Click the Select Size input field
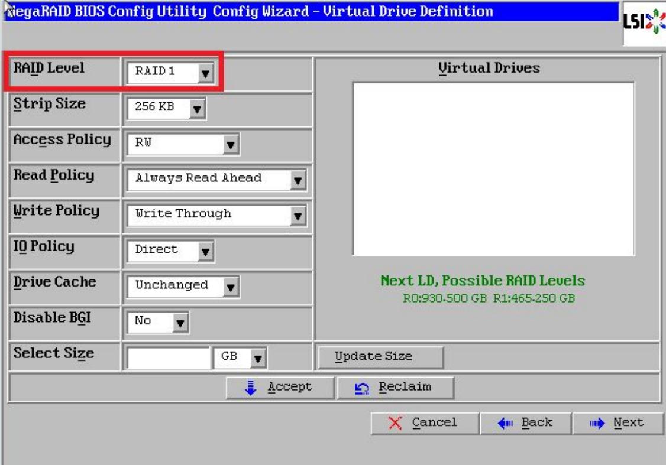The height and width of the screenshot is (465, 666). point(169,358)
